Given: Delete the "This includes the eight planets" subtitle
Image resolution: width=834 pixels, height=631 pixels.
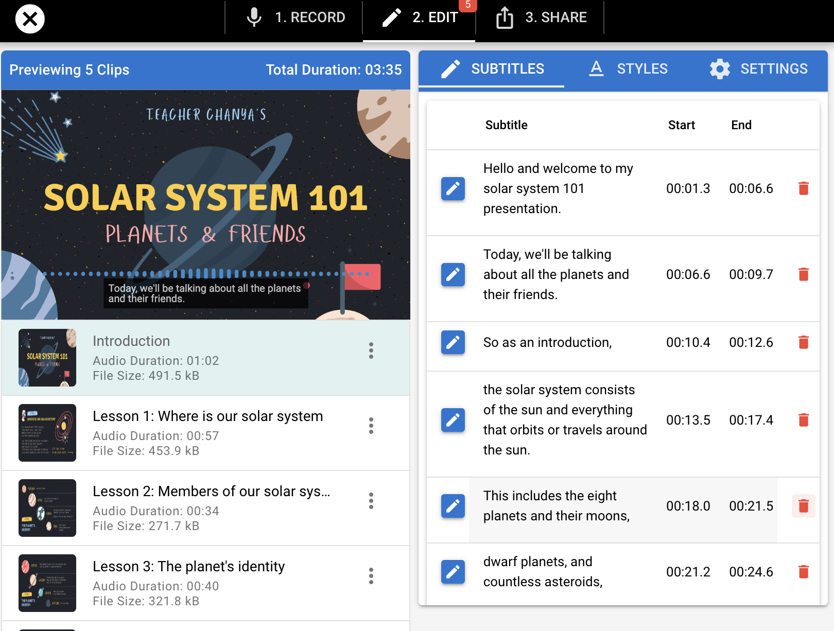Looking at the screenshot, I should 803,506.
